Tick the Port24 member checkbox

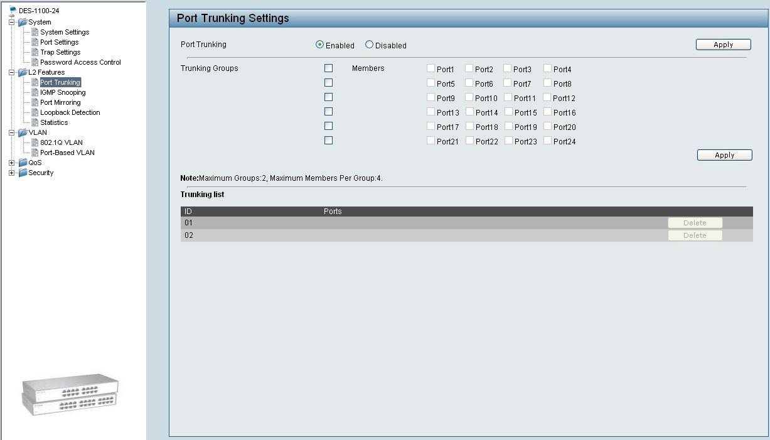(547, 141)
